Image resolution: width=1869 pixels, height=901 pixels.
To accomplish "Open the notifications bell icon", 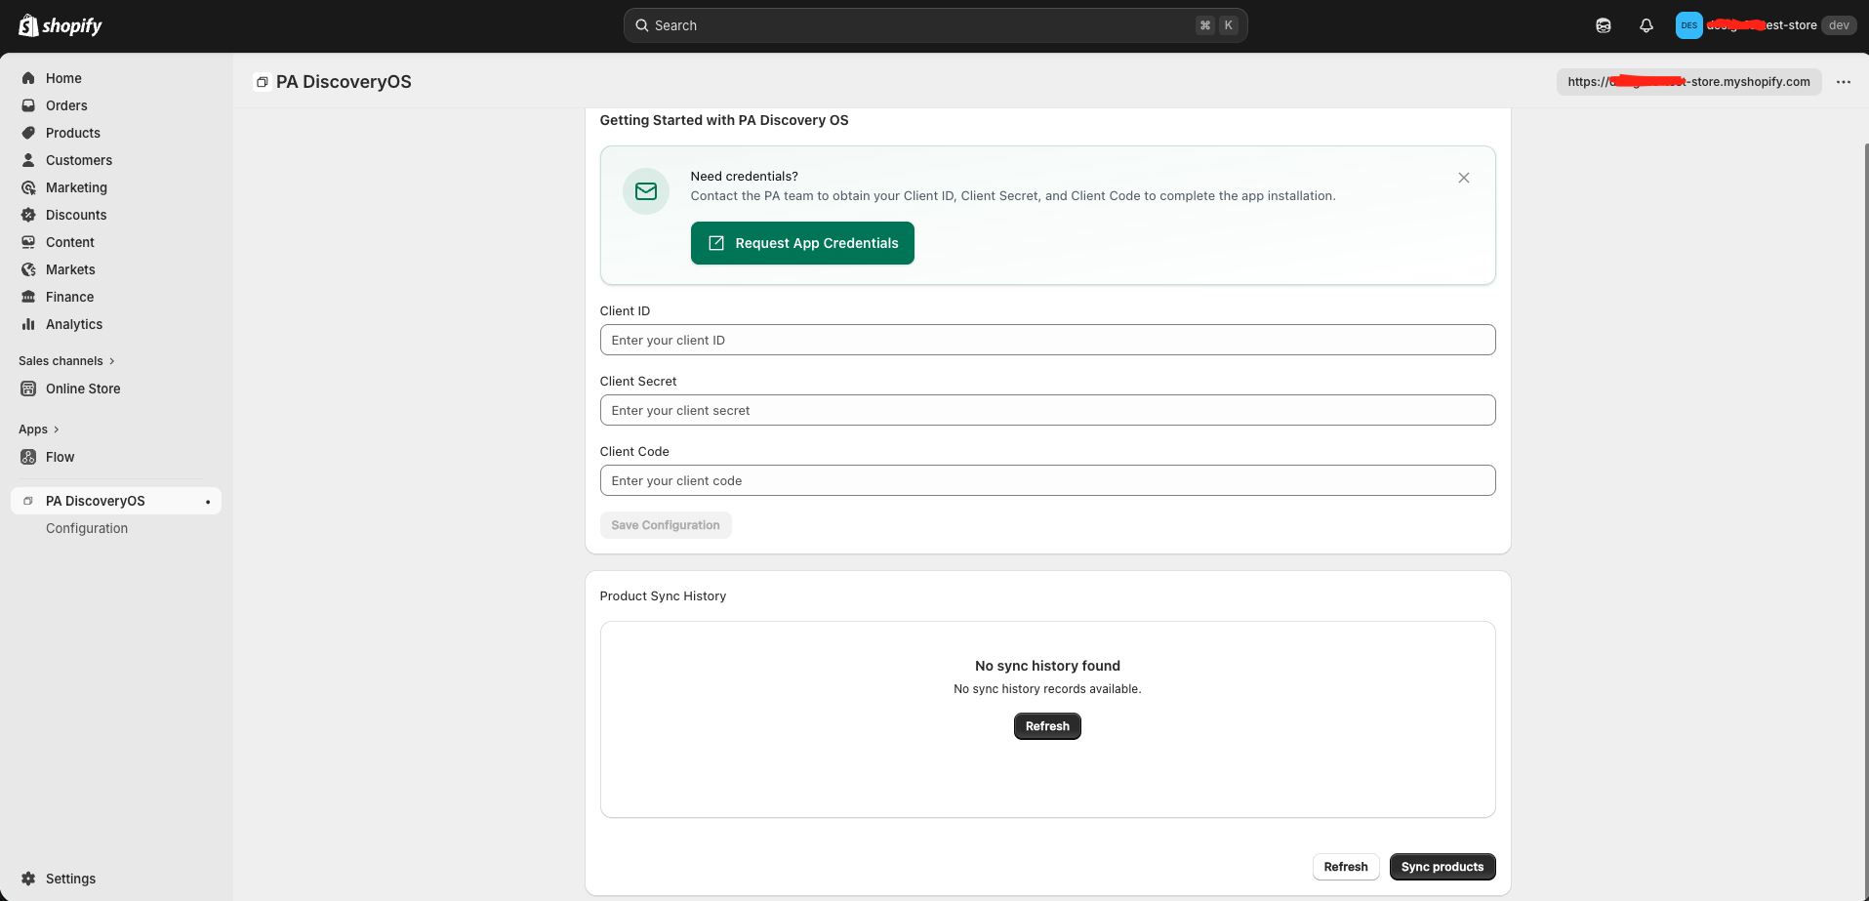I will (x=1646, y=25).
